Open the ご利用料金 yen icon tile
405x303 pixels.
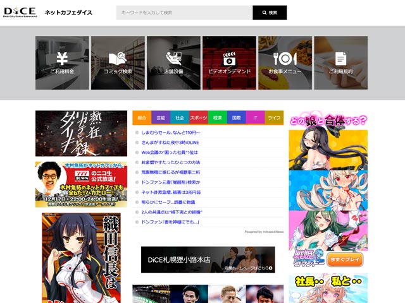pos(62,62)
